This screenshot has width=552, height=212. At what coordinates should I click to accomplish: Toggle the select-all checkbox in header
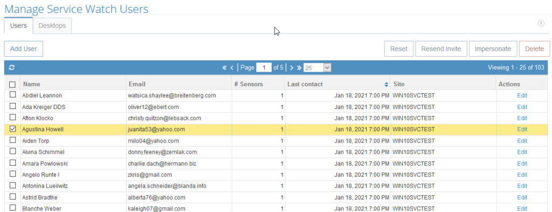[x=12, y=85]
